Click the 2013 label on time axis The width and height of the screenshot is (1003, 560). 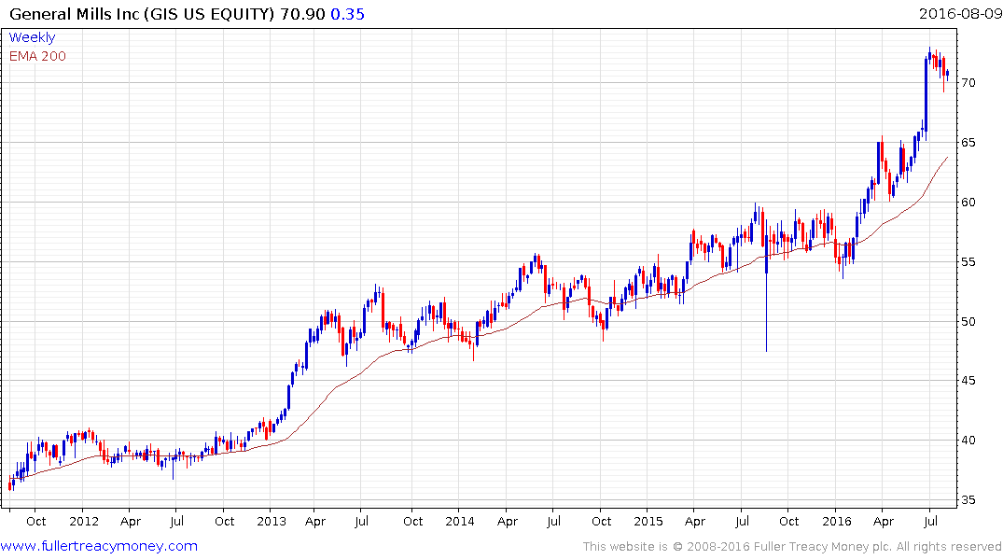click(x=272, y=522)
